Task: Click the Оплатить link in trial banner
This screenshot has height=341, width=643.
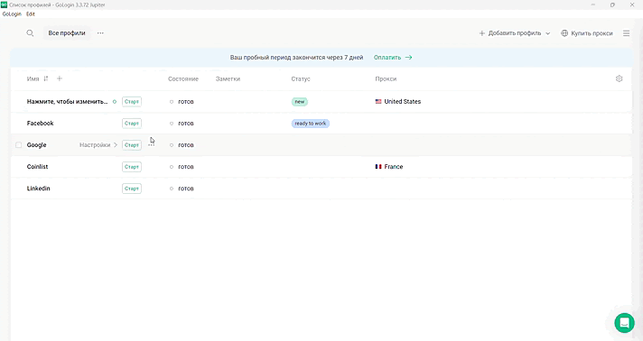Action: pos(387,58)
